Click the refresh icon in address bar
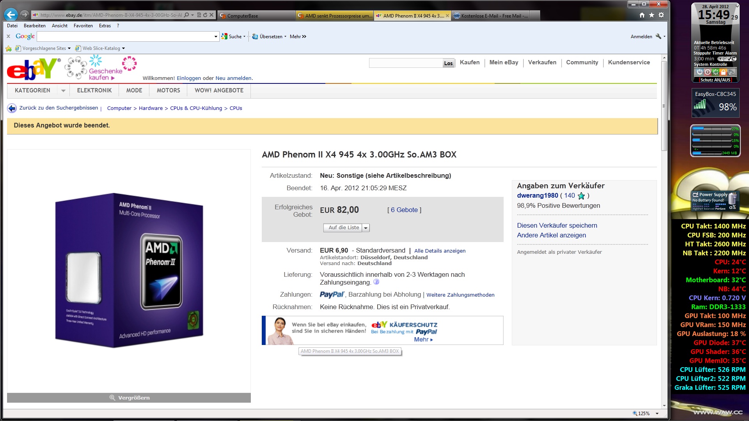The image size is (749, 421). point(205,15)
